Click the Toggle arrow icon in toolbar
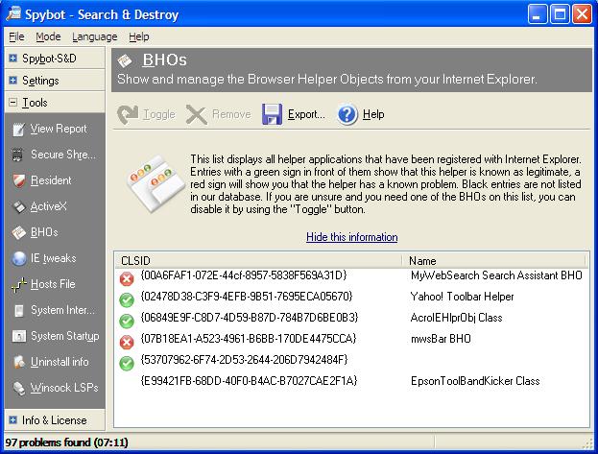The height and width of the screenshot is (454, 598). coord(128,114)
